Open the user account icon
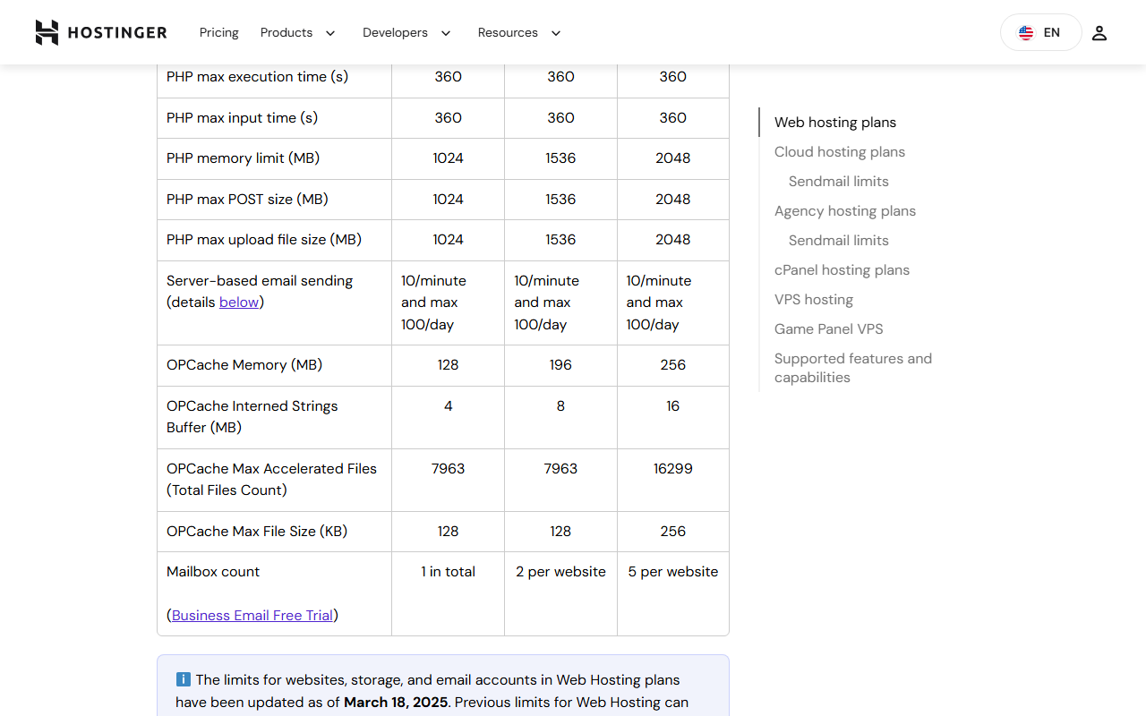The width and height of the screenshot is (1146, 716). tap(1099, 33)
